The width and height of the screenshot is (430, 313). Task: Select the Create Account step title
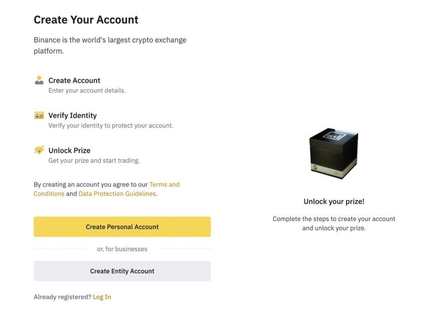click(74, 80)
